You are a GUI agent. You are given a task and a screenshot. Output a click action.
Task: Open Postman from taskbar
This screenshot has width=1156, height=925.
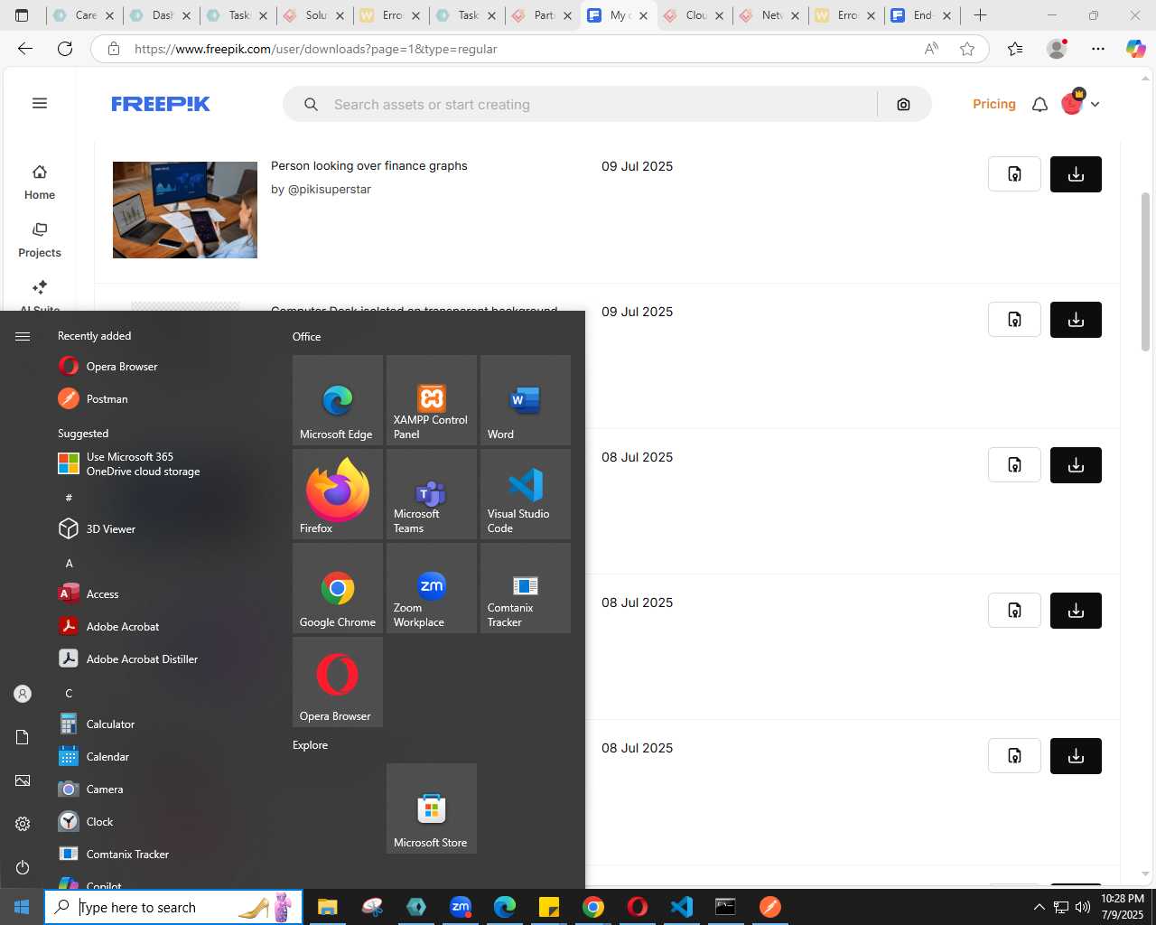(770, 907)
